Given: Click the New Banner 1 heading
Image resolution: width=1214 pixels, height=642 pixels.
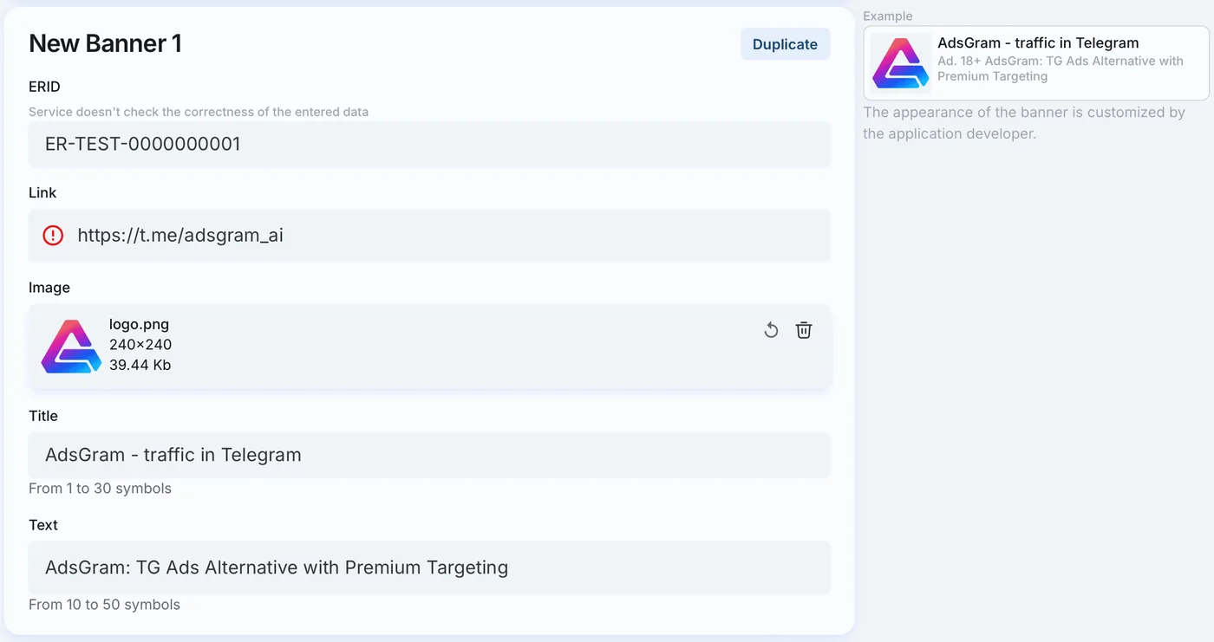Looking at the screenshot, I should (106, 43).
